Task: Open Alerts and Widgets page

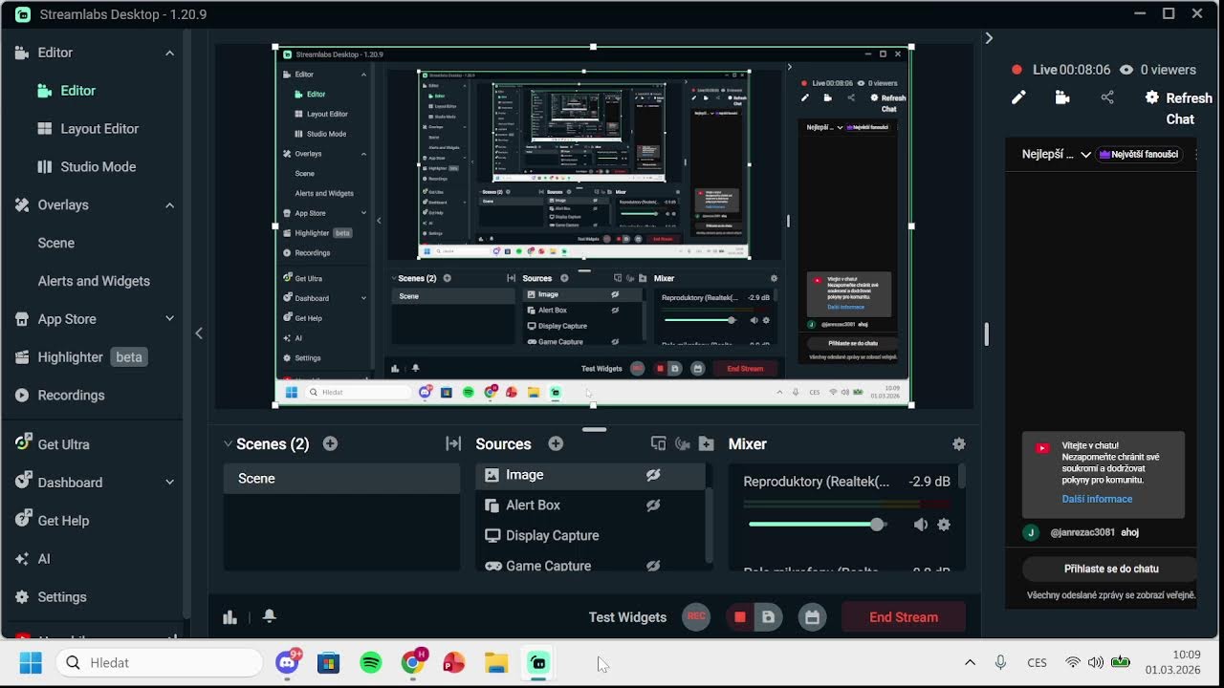Action: [94, 281]
